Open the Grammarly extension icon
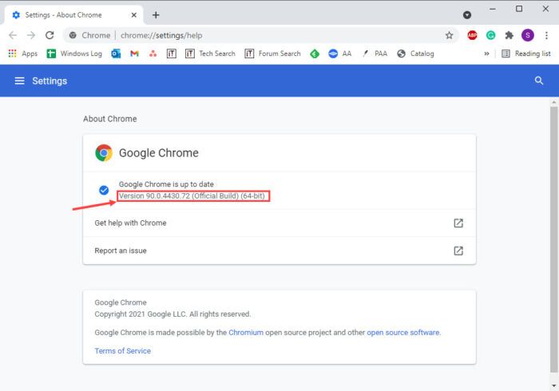The height and width of the screenshot is (391, 559). tap(490, 35)
